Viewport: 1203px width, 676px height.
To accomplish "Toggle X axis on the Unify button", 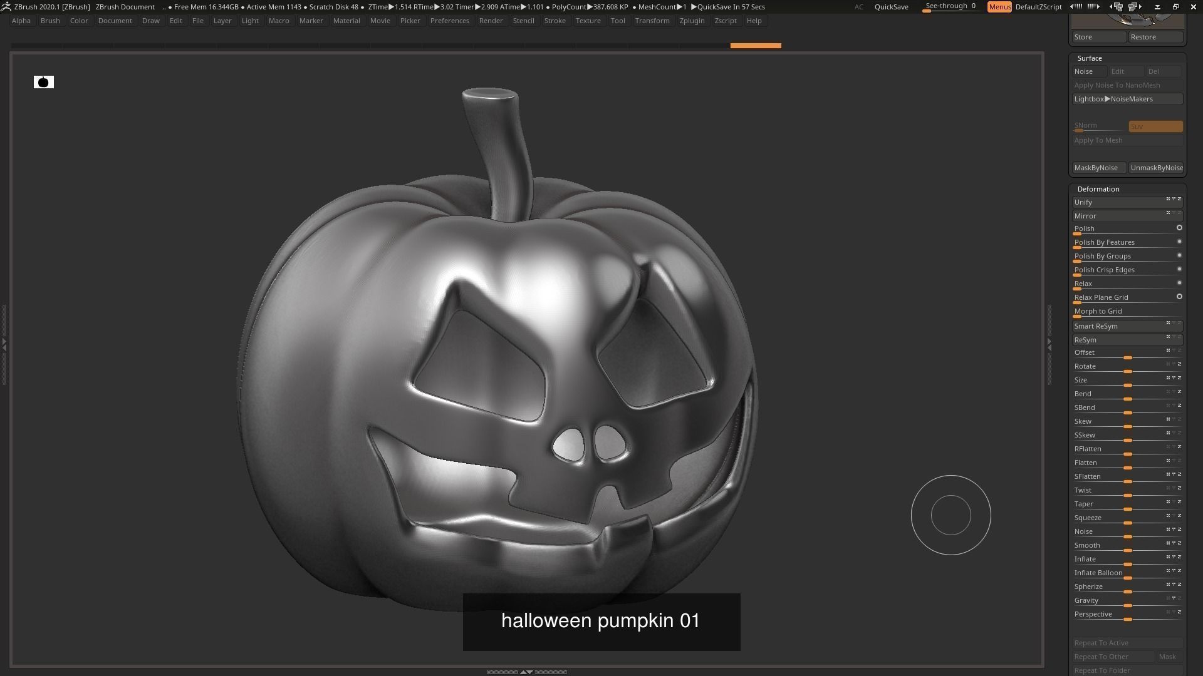I will pyautogui.click(x=1168, y=199).
